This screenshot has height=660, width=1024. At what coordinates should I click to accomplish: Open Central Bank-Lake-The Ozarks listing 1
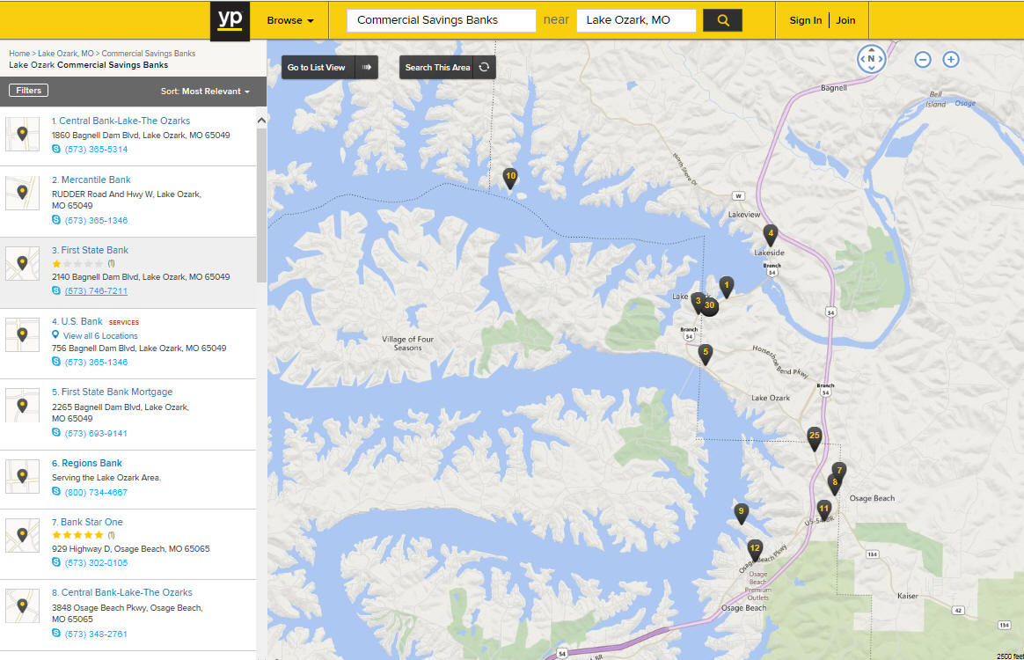(x=121, y=121)
